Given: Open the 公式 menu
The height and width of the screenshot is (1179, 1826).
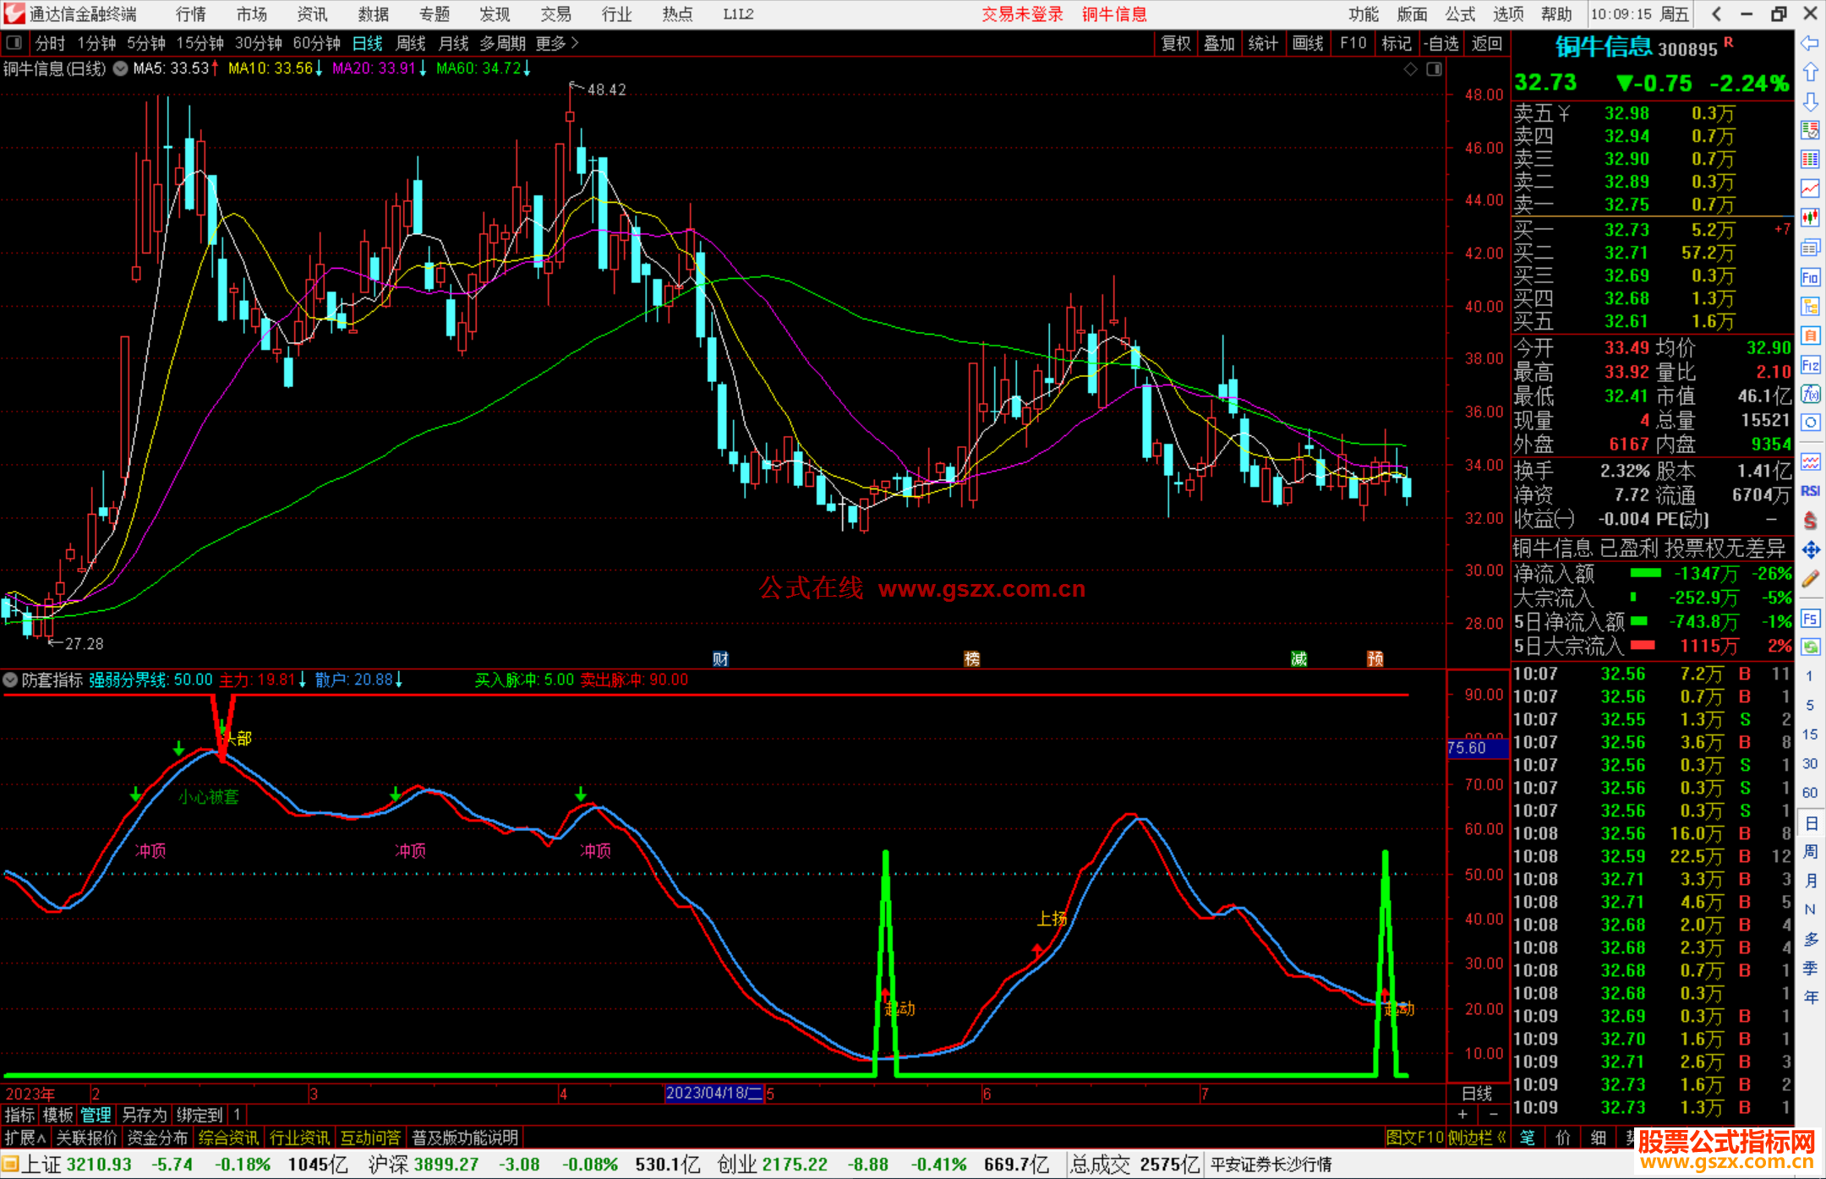Looking at the screenshot, I should (x=1459, y=14).
